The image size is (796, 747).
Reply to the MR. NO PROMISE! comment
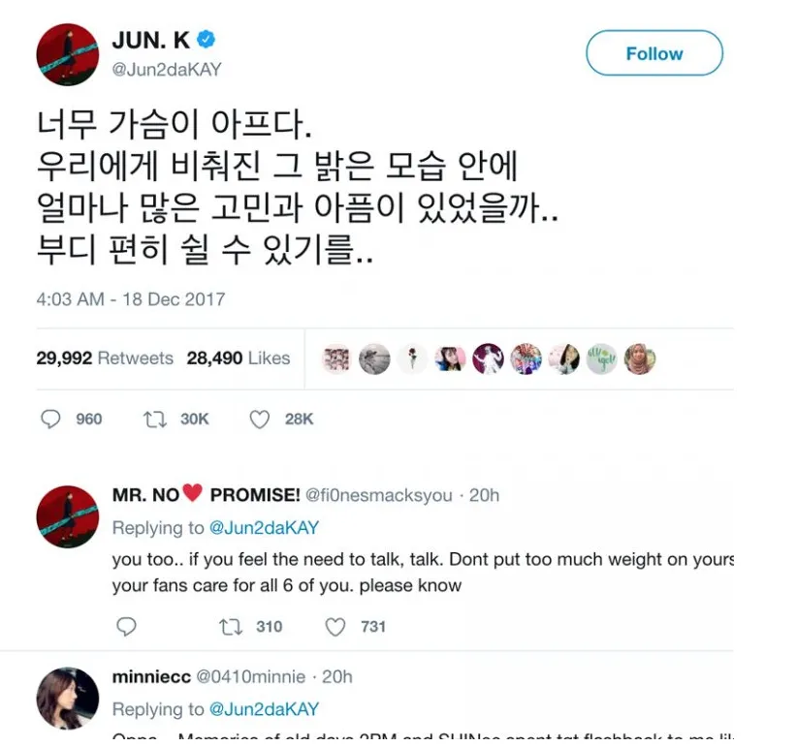click(126, 627)
